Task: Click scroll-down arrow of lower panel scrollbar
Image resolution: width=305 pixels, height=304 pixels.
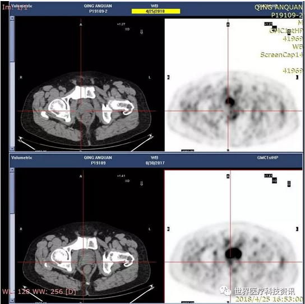Action: pos(12,301)
